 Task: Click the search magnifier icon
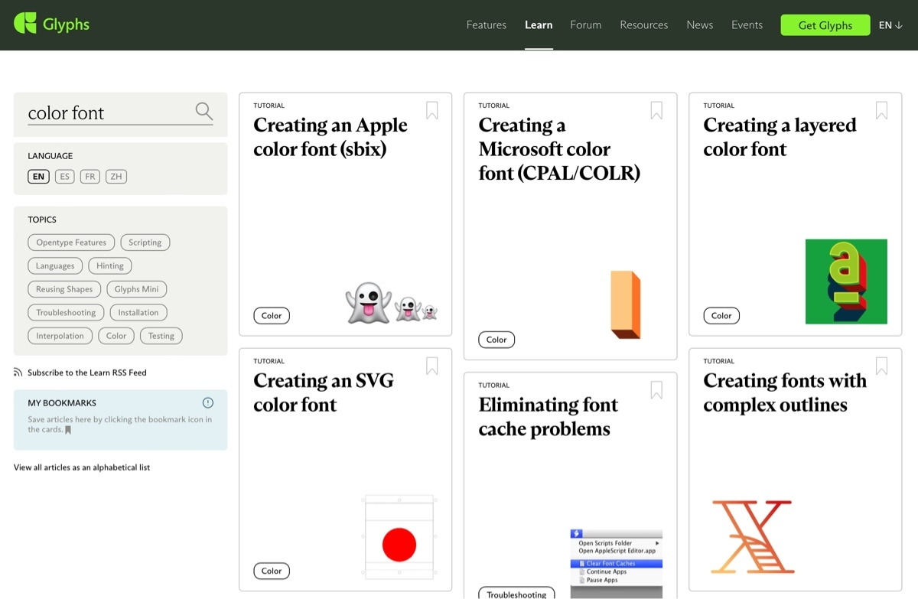[x=203, y=112]
